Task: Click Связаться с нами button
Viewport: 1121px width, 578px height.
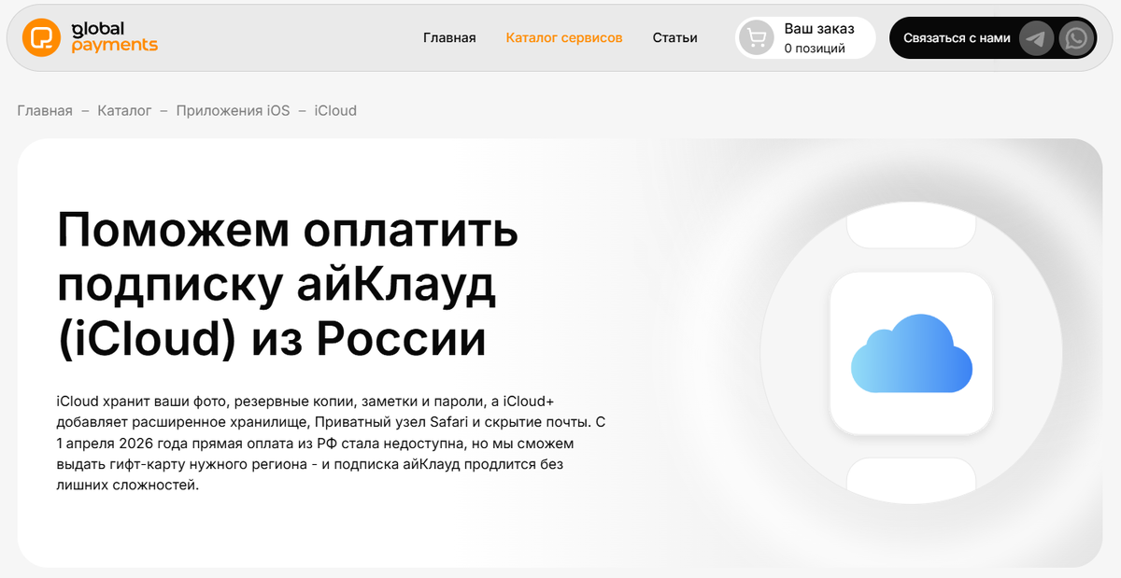Action: click(992, 38)
